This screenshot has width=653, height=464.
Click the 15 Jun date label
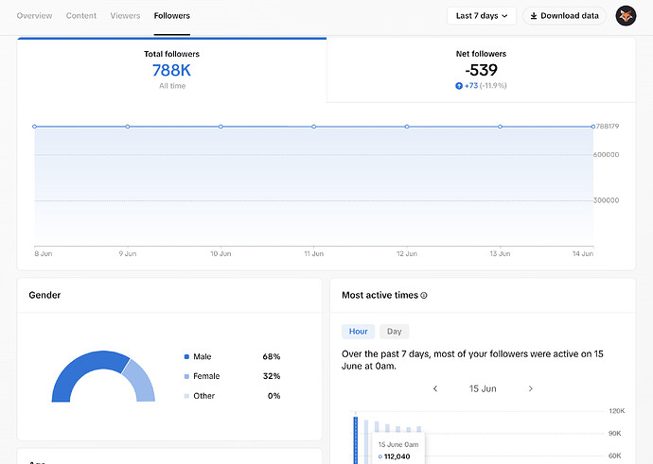click(483, 388)
